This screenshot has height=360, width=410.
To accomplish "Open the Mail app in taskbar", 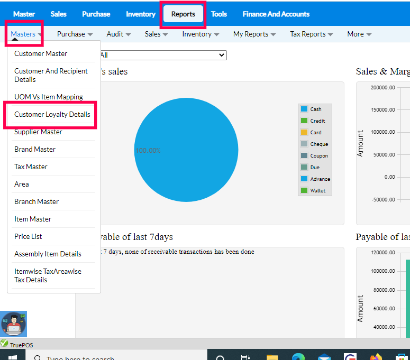I will click(324, 357).
